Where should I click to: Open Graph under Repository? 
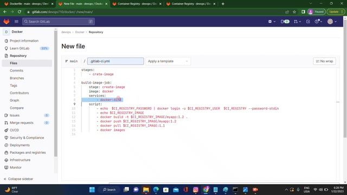coord(15,100)
